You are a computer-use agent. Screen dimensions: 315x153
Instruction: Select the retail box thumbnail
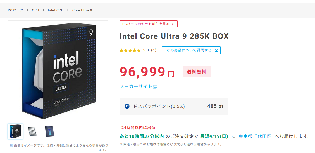pyautogui.click(x=15, y=131)
